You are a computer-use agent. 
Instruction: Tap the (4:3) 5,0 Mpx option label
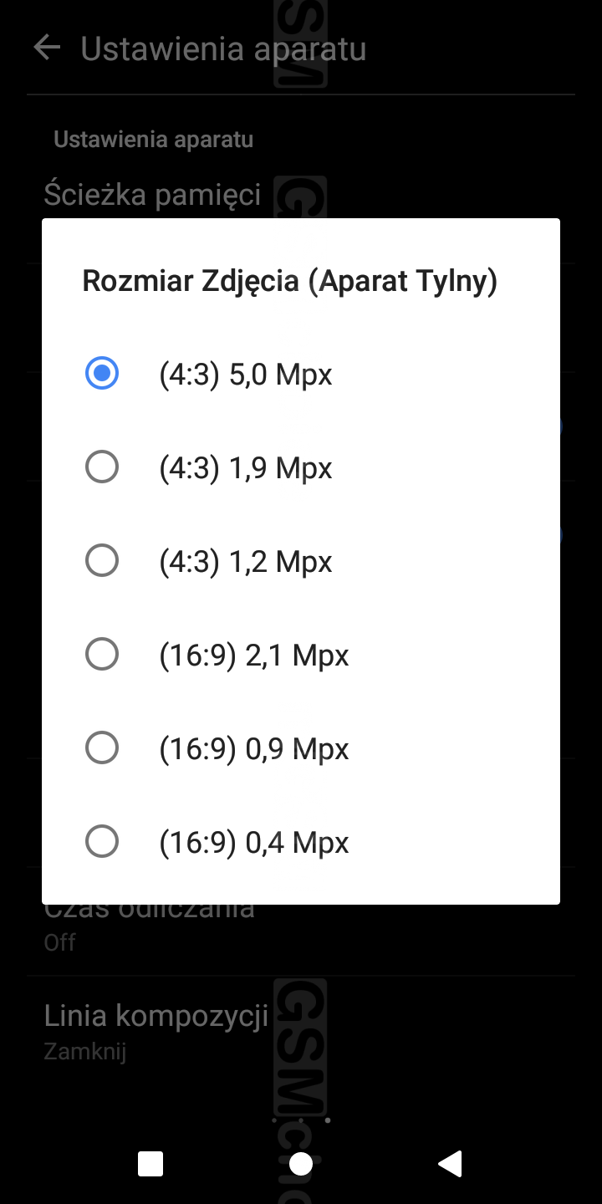pyautogui.click(x=246, y=375)
